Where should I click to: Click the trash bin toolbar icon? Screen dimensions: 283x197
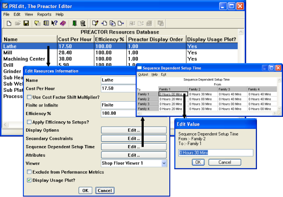coord(83,23)
